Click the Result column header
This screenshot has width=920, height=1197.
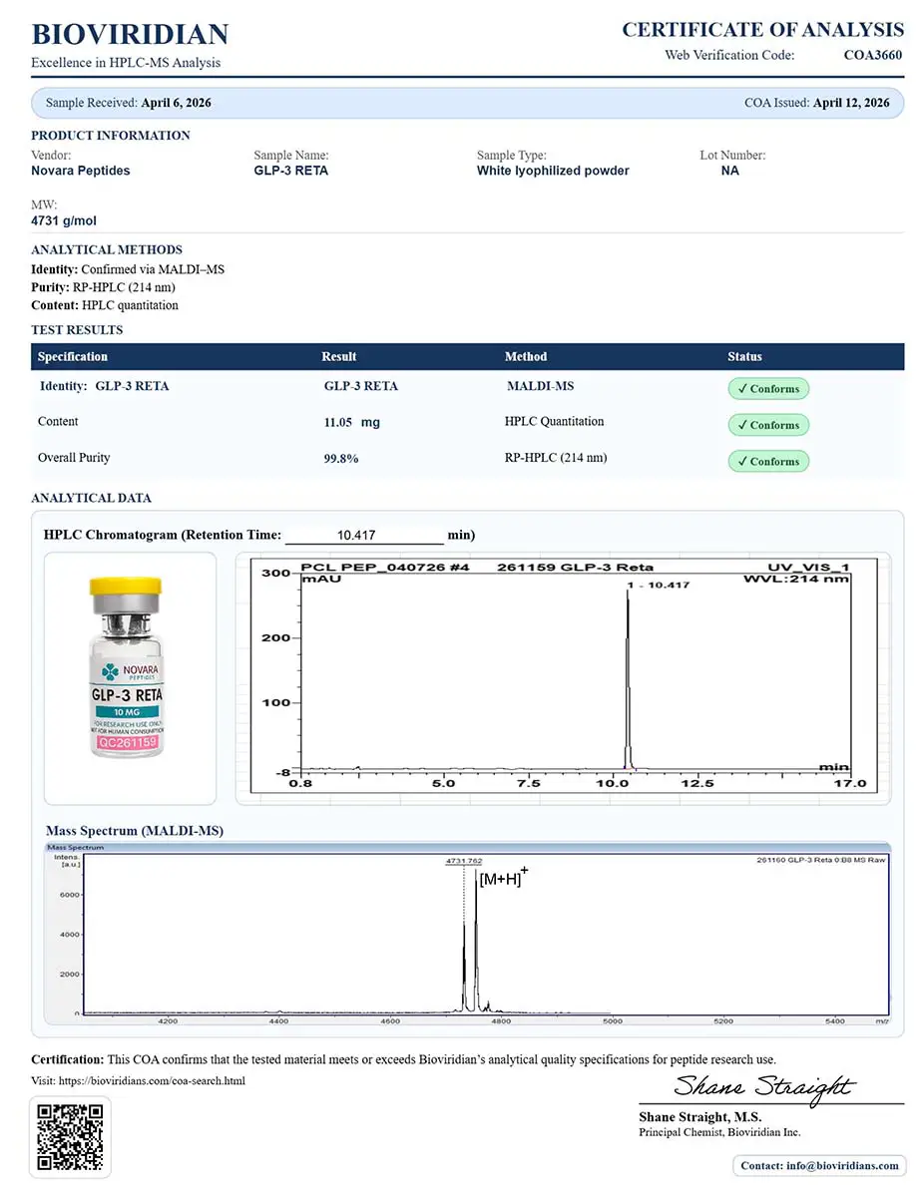pos(339,357)
